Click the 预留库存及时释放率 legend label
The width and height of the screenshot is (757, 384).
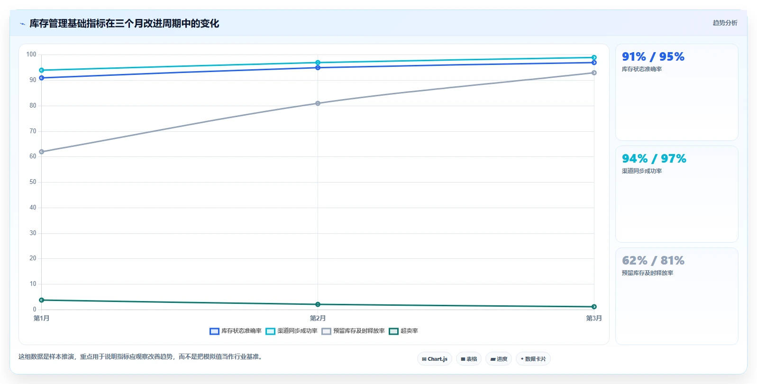359,331
